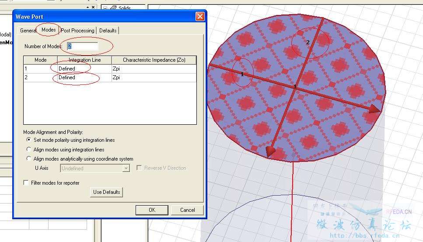Viewport: 423px width, 242px height.
Task: Select mode 1 row number cell
Action: (41, 69)
